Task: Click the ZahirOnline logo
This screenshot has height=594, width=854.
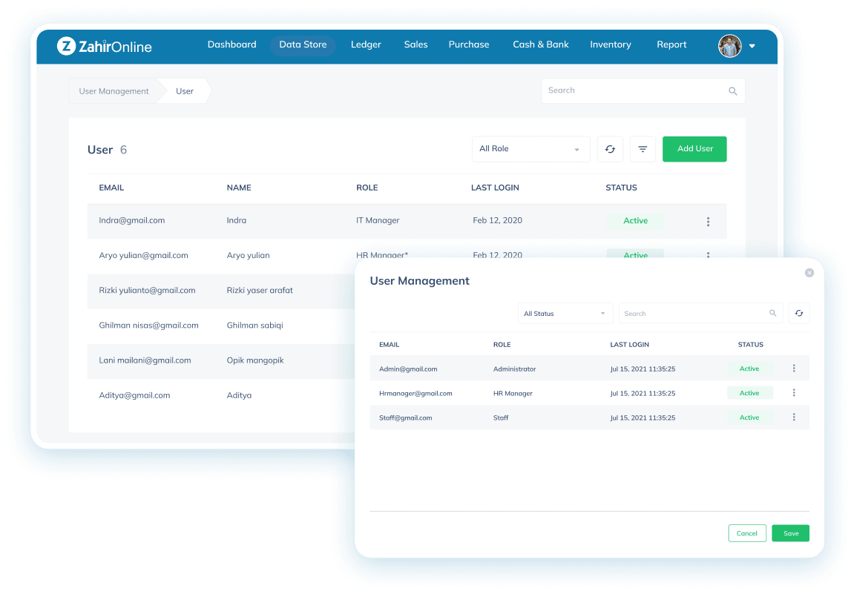Action: point(105,46)
